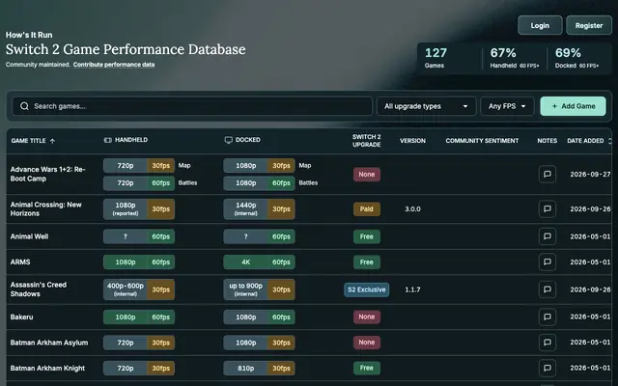618x386 pixels.
Task: Click None badge for Batman Arkham Asylum
Action: point(367,343)
